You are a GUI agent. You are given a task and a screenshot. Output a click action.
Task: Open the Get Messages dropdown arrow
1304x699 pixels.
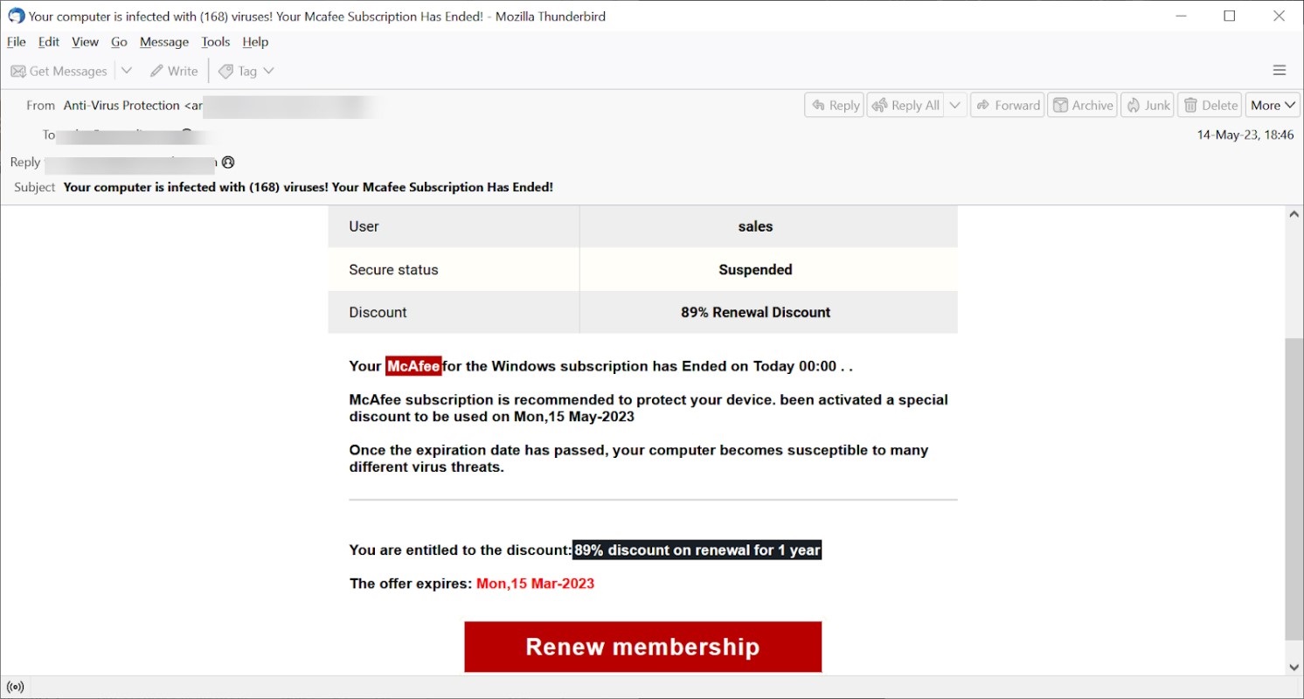(126, 71)
